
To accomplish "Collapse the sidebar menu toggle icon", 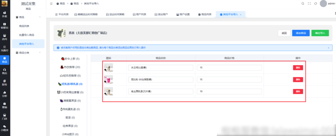I will (51, 4).
